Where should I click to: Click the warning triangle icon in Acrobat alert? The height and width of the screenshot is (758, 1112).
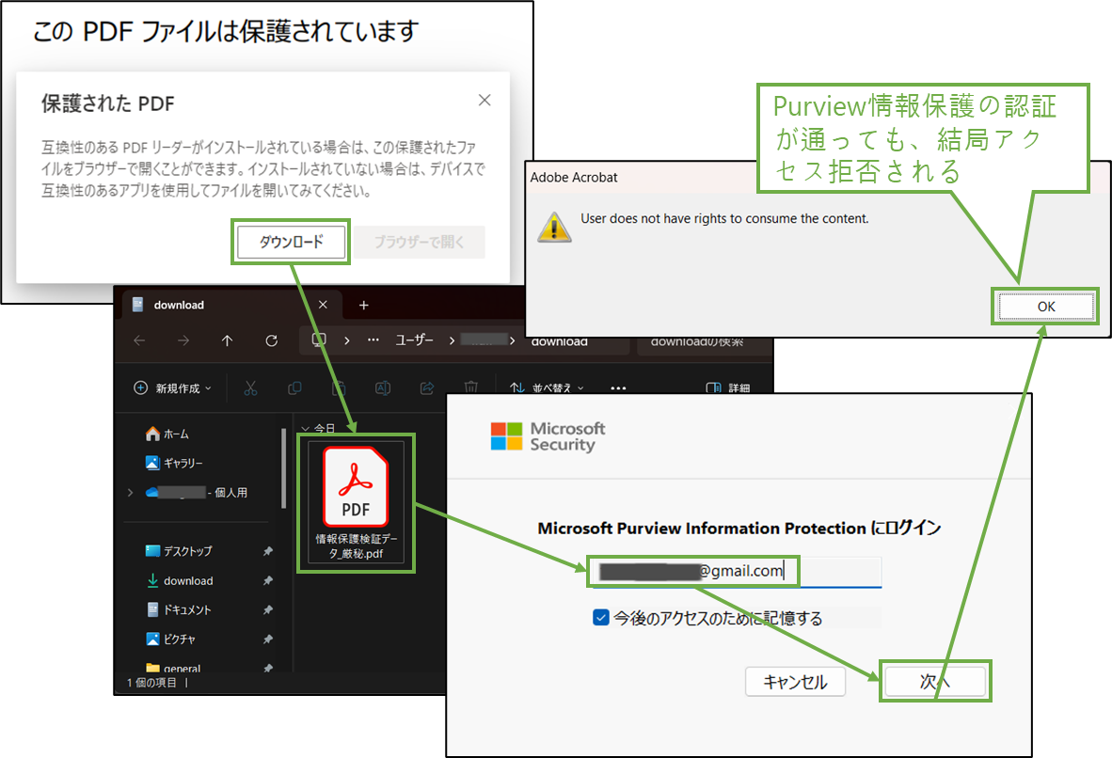[554, 228]
